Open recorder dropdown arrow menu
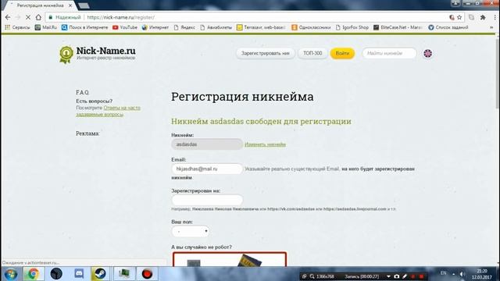The image size is (500, 281). point(388,276)
